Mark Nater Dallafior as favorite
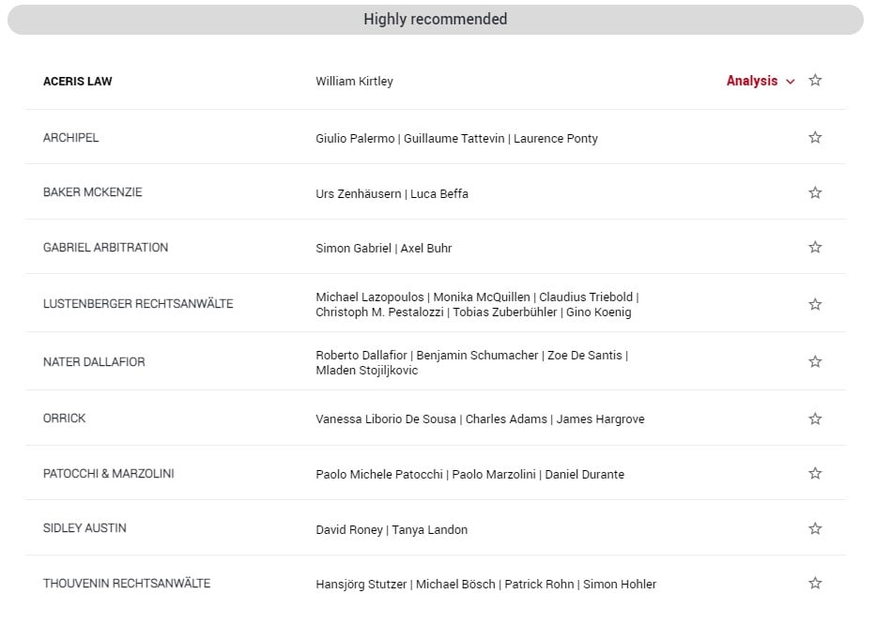 pos(815,361)
